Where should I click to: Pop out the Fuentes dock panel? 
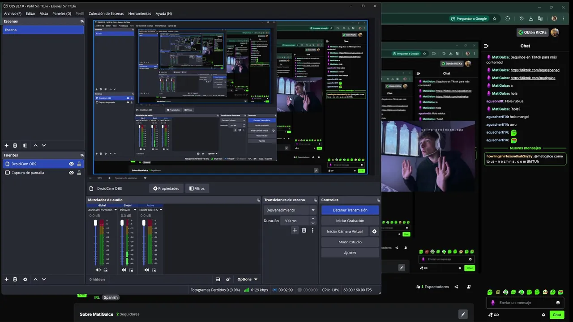[82, 155]
